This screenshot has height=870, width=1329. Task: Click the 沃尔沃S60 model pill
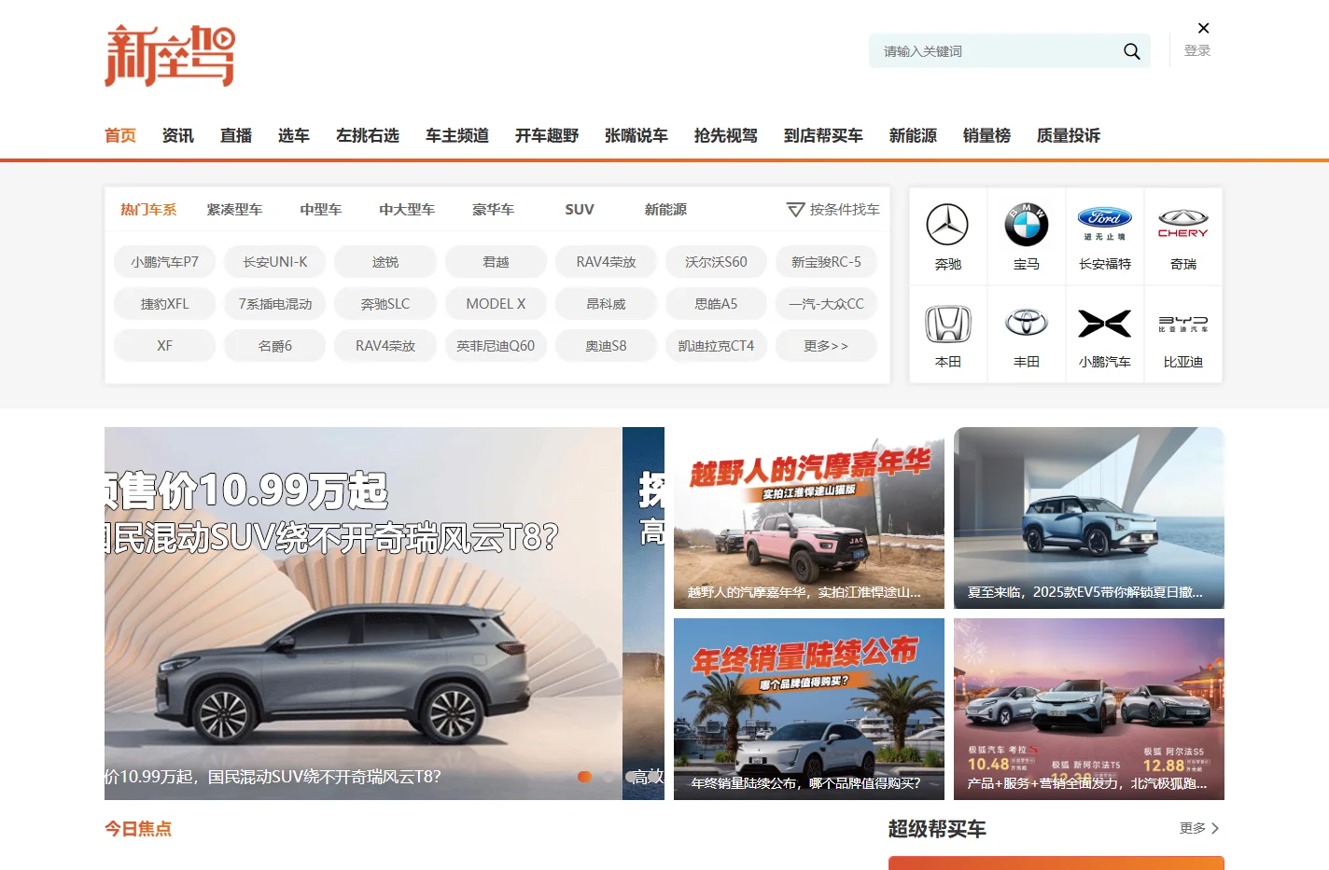(x=716, y=262)
